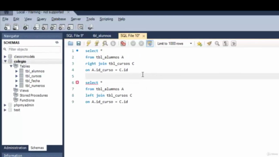Create a new stored procedure icon

pyautogui.click(x=62, y=27)
